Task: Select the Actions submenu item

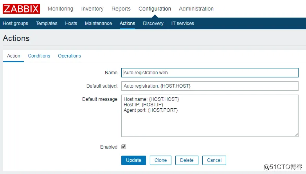Action: coord(127,23)
